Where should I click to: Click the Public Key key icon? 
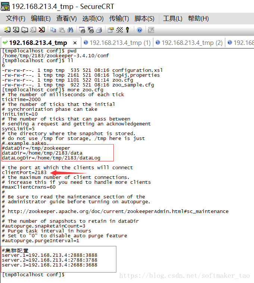[x=128, y=30]
